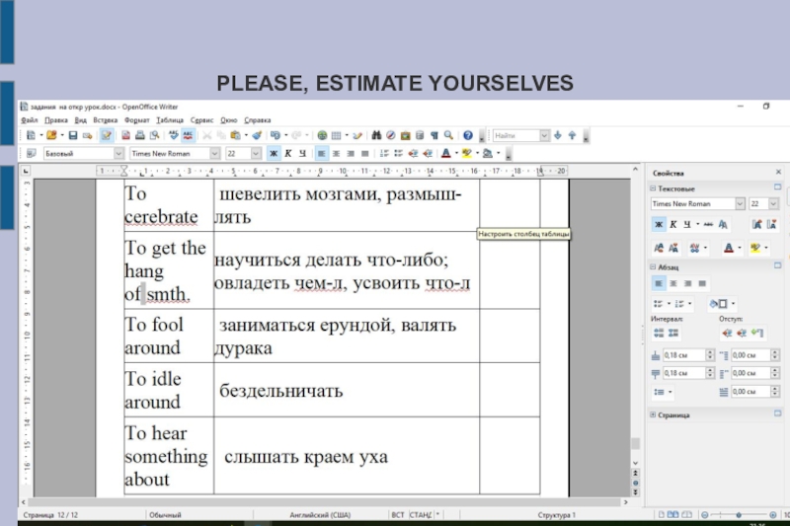Open the font size 22 dropdown in toolbar

(x=257, y=154)
